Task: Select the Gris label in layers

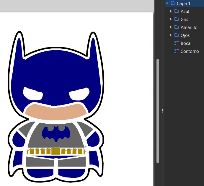Action: 184,19
